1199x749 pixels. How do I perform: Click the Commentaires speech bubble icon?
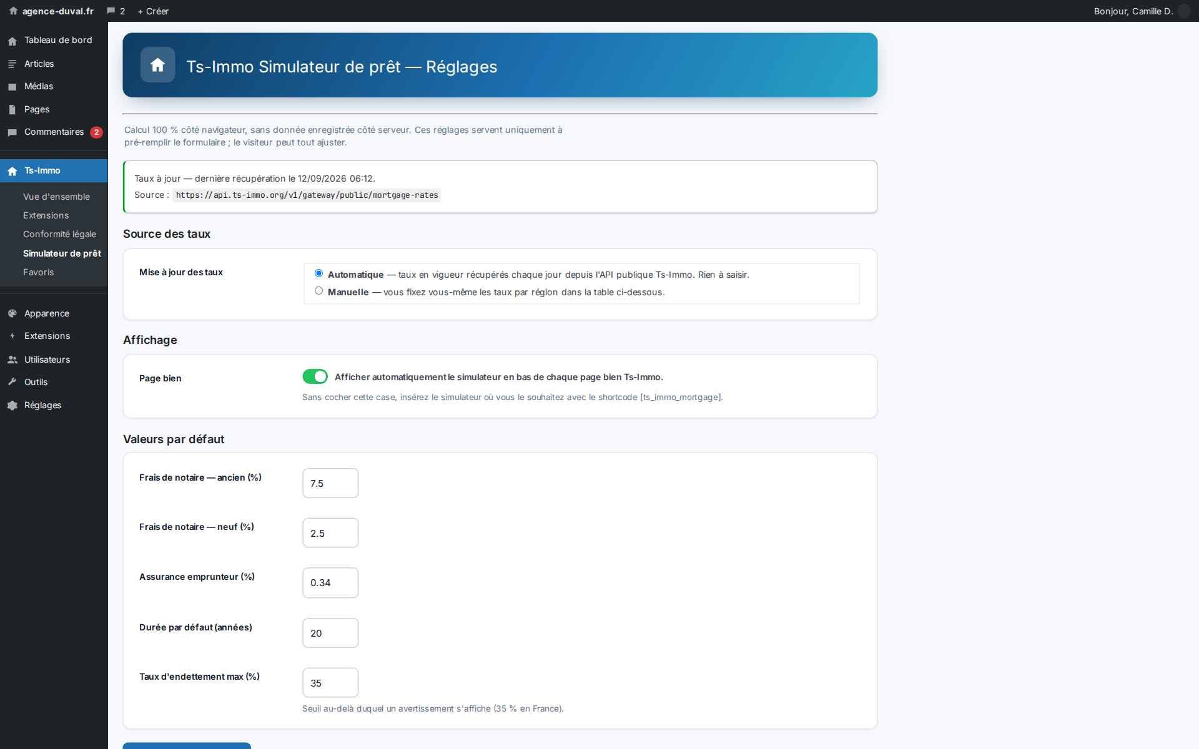[12, 132]
